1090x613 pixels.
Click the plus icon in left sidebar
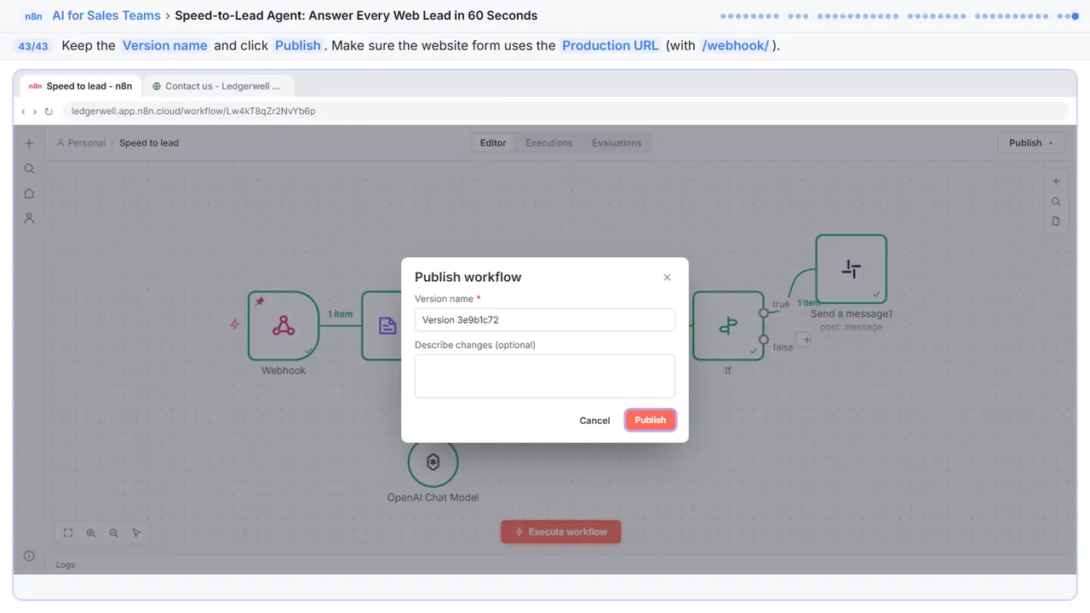coord(29,144)
